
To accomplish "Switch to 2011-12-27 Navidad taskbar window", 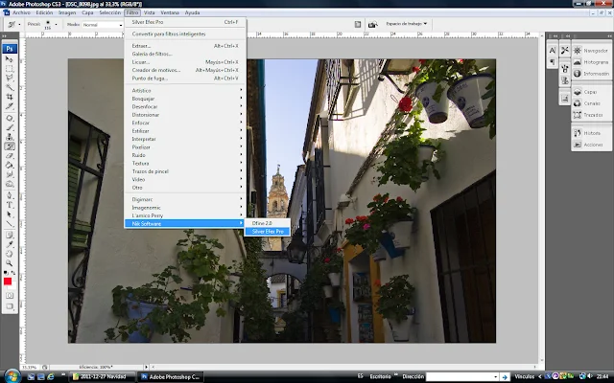I will [x=103, y=376].
